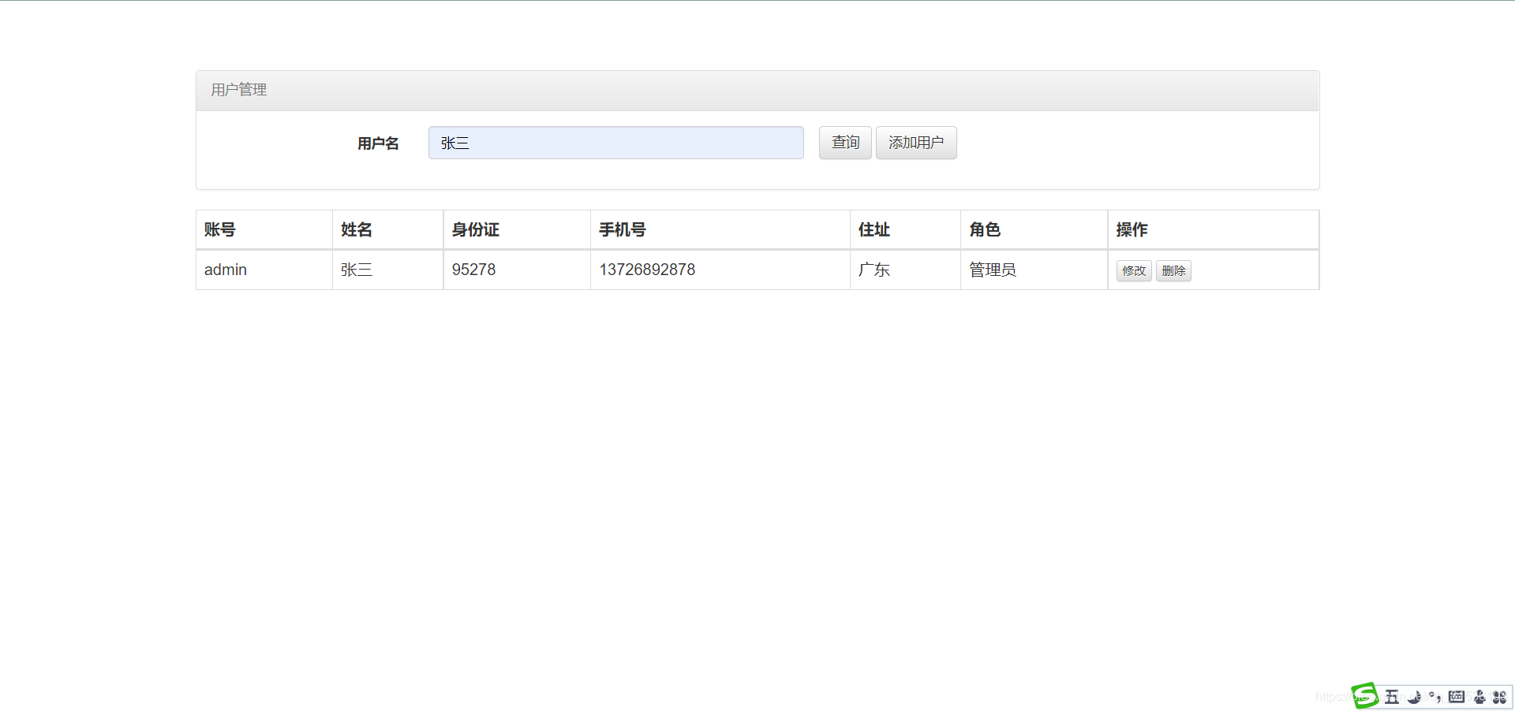Select the admin account cell
Viewport: 1515px width, 711px height.
[x=264, y=270]
